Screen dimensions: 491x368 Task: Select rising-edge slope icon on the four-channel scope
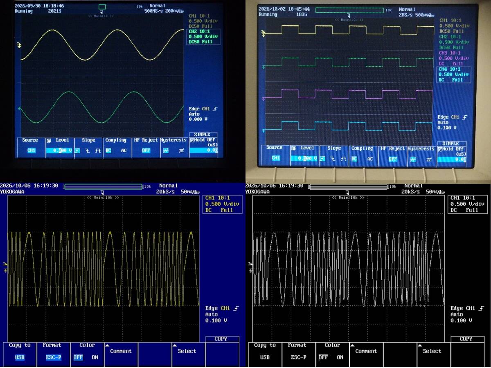click(323, 159)
